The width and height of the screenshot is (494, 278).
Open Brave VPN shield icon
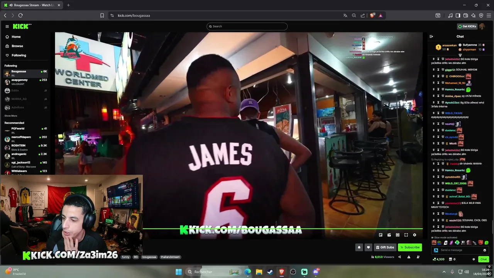(x=481, y=15)
